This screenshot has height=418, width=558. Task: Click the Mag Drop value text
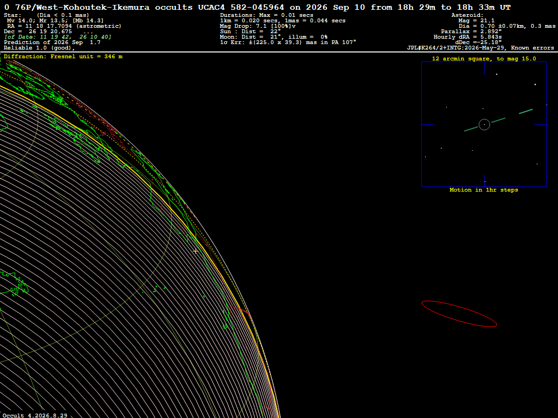258,26
